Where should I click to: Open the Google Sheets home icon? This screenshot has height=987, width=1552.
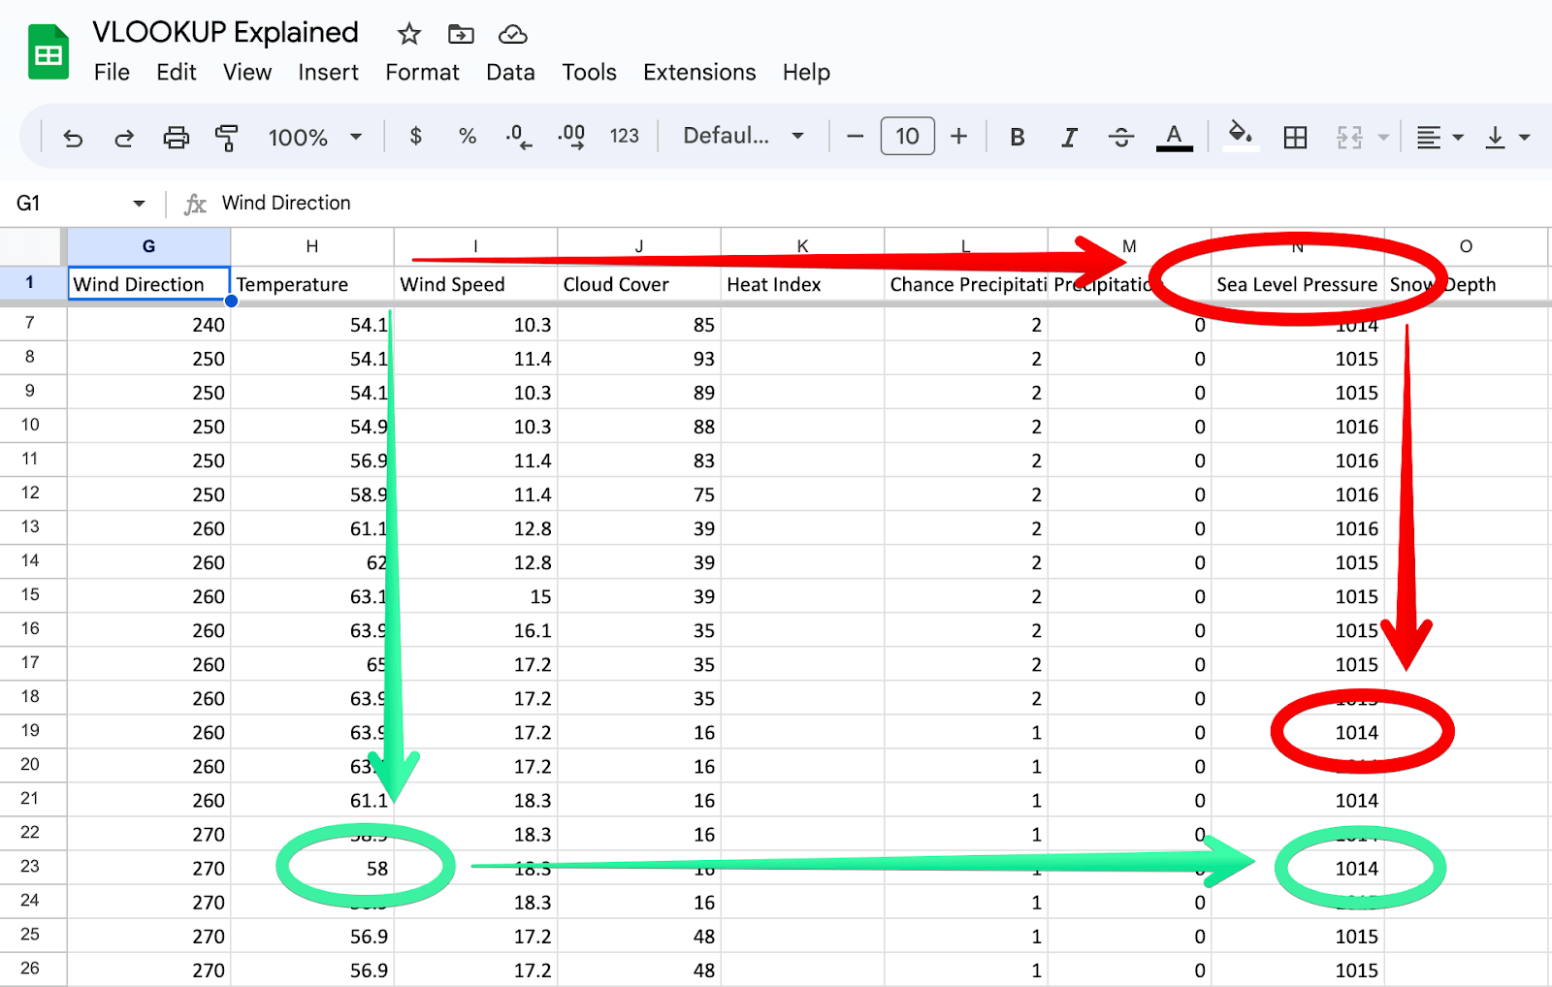(48, 52)
